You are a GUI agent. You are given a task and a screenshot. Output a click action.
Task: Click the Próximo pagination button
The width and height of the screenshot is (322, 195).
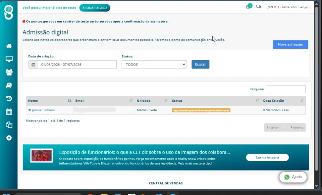297,127
